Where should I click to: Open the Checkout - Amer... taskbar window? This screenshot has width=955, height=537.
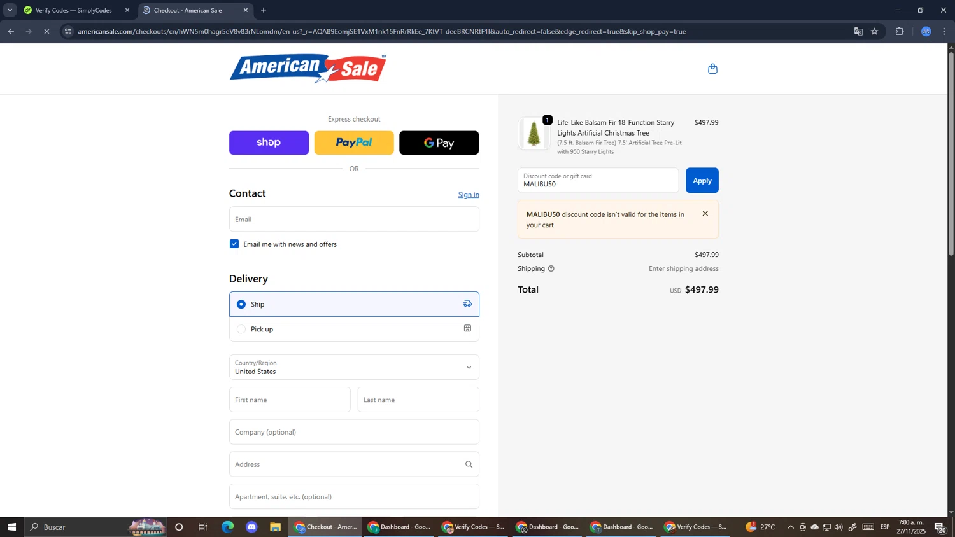[x=325, y=527]
